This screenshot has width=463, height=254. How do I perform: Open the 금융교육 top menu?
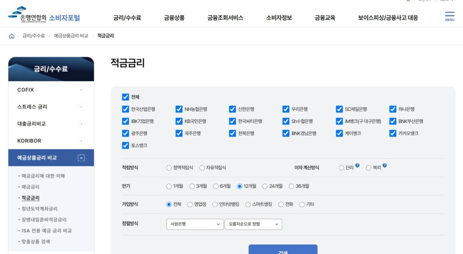point(325,18)
